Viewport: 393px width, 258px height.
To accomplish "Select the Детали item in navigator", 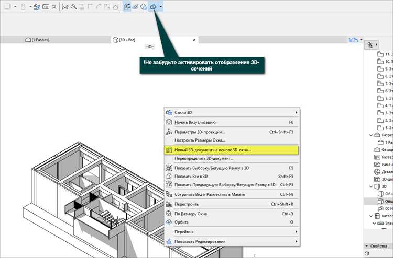I will click(383, 172).
